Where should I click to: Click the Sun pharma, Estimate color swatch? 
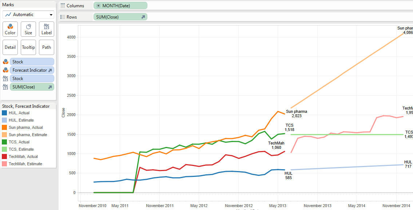(x=4, y=135)
